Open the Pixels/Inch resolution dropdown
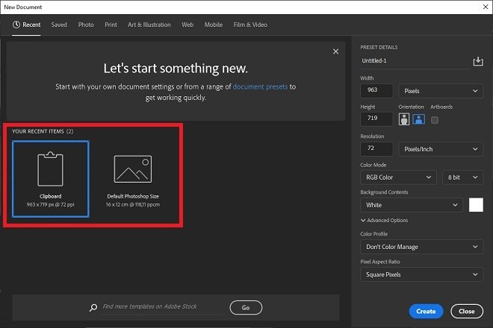The image size is (493, 328). pos(441,149)
